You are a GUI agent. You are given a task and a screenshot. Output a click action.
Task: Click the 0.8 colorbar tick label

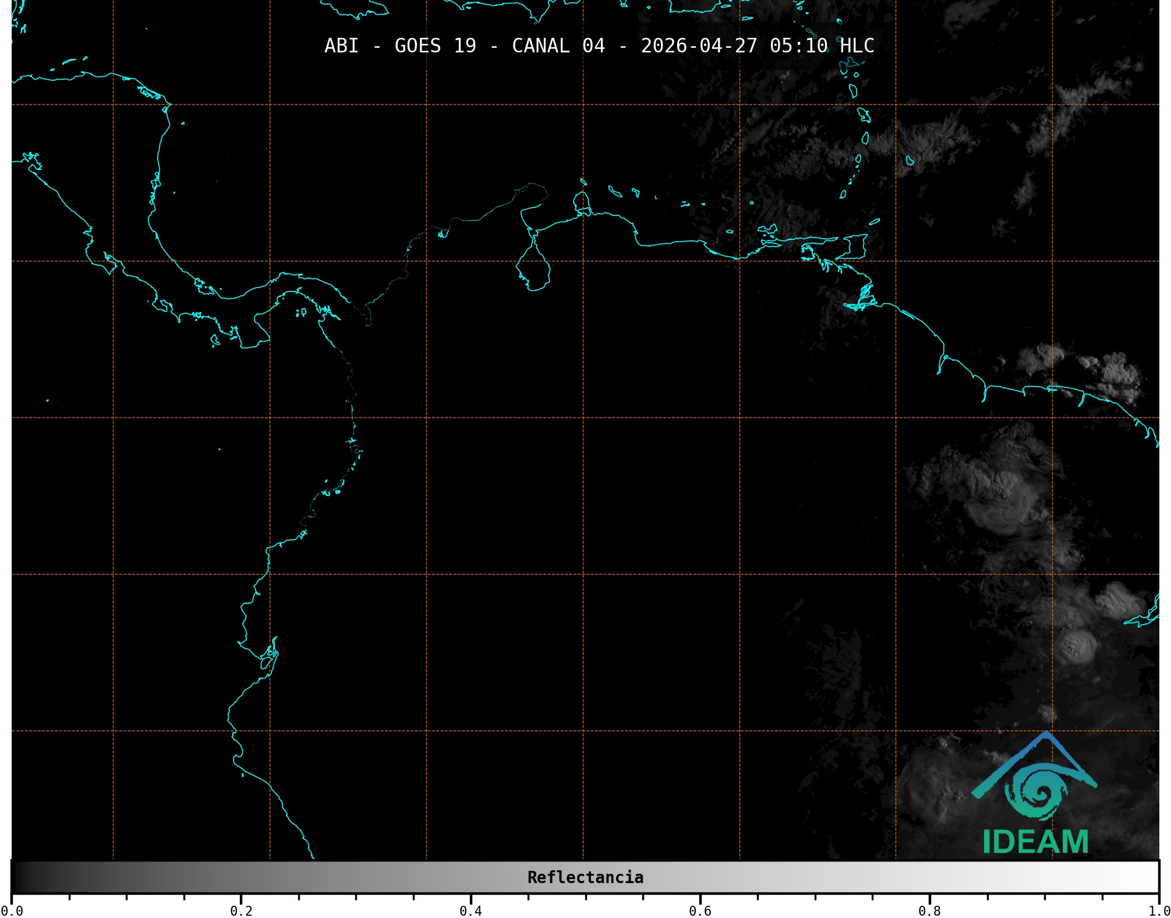coord(929,911)
